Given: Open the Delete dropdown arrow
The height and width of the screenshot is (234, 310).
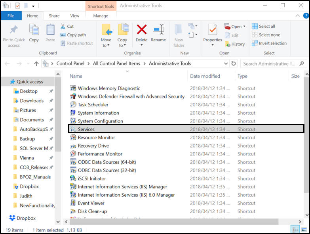Looking at the screenshot, I should (142, 45).
